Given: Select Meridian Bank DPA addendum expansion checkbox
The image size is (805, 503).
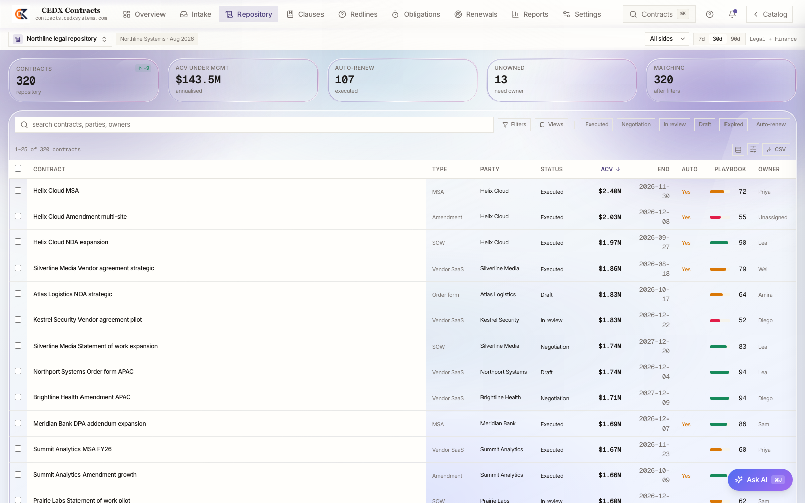Looking at the screenshot, I should click(18, 423).
